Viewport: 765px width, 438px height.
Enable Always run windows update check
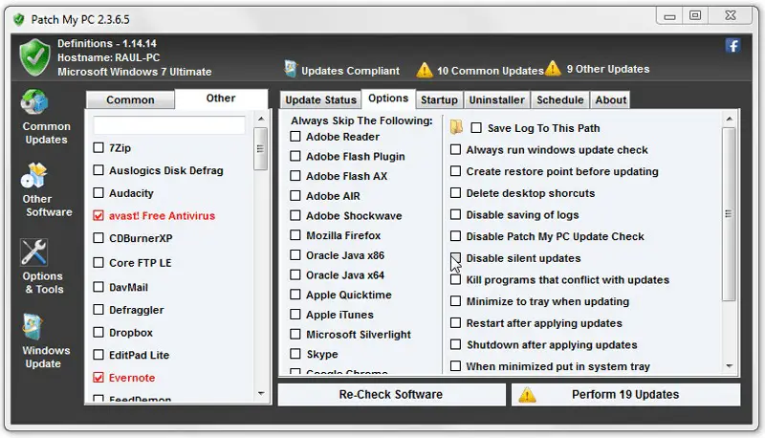click(455, 149)
